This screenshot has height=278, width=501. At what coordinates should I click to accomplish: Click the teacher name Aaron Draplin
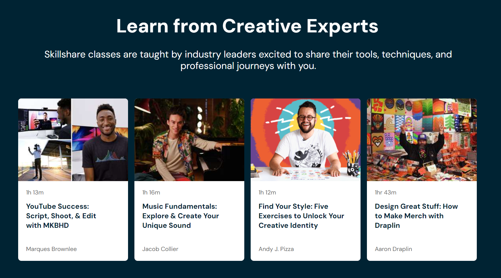click(393, 249)
